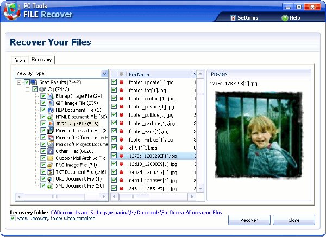Select the TXT Document File (146) row

[80, 172]
